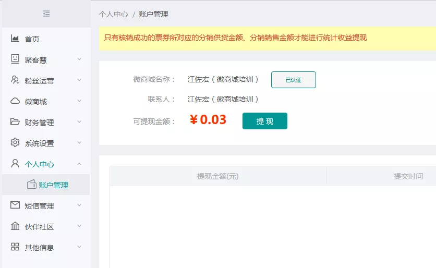Click the 首页 chart icon
Viewport: 436px width, 268px height.
pos(15,39)
